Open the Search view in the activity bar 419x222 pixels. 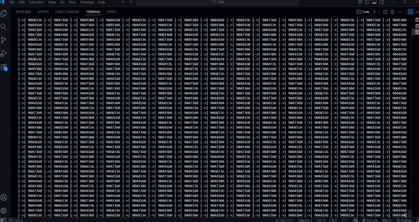pyautogui.click(x=4, y=27)
